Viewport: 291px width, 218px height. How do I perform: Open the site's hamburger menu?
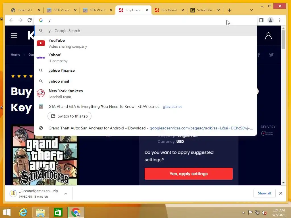[x=14, y=35]
